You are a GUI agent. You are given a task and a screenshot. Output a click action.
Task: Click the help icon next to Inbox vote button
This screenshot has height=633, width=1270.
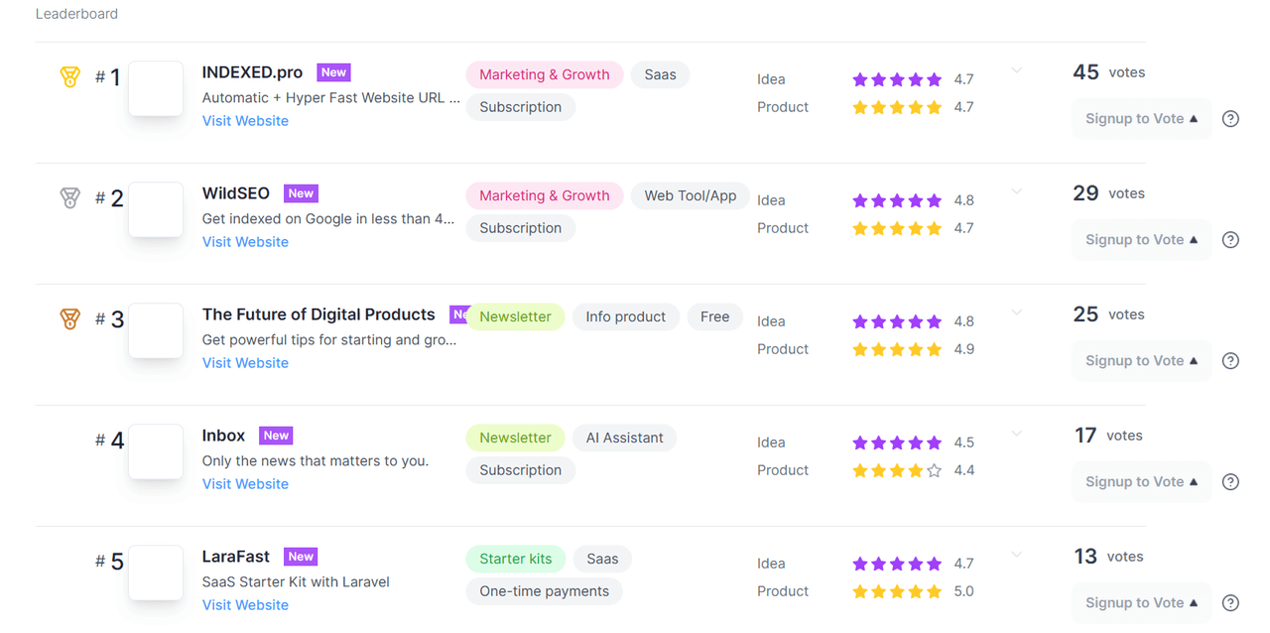pyautogui.click(x=1230, y=482)
